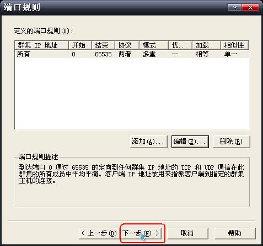Click the 多重 mode cell

[x=149, y=54]
